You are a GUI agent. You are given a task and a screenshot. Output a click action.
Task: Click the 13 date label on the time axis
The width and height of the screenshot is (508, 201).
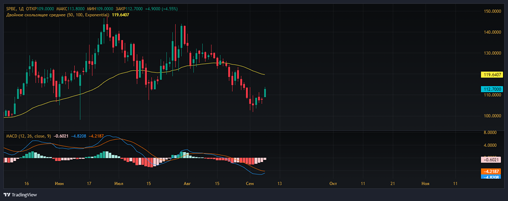tap(279, 184)
